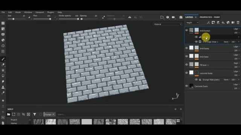This screenshot has width=241, height=135.
Task: Toggle visibility of Grunge Wipe grainy effect
Action: (196, 79)
